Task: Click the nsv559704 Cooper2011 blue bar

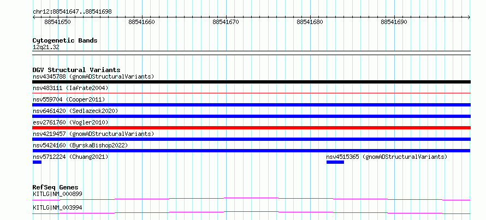Action: point(251,105)
